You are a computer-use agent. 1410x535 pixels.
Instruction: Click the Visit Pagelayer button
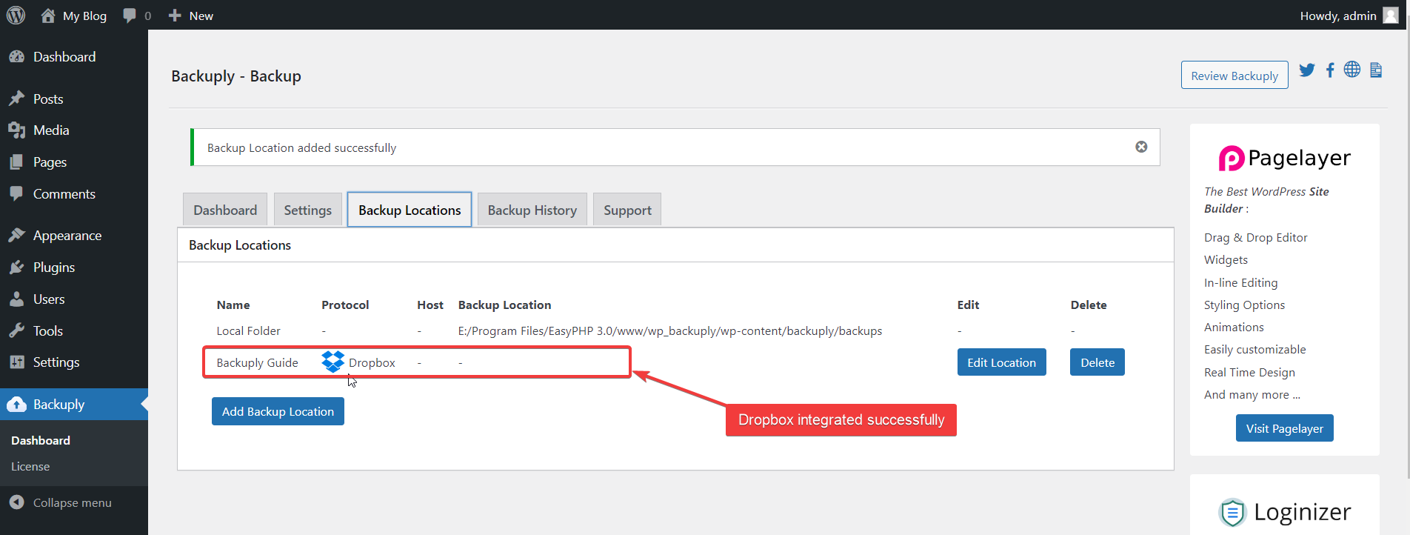(1284, 428)
